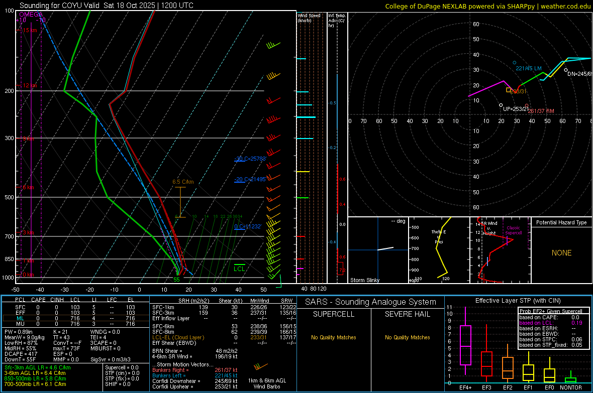Click the 'Wind Speed (knots)' panel header
The height and width of the screenshot is (393, 593).
pos(309,18)
